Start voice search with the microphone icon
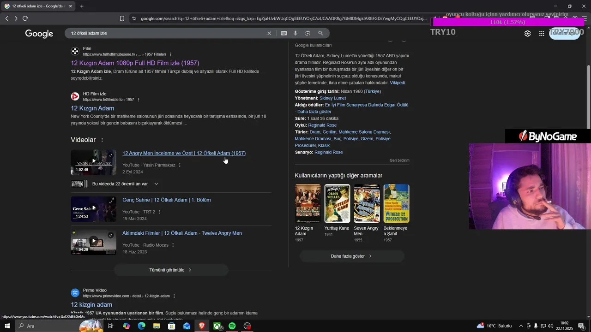The image size is (591, 332). click(x=295, y=33)
